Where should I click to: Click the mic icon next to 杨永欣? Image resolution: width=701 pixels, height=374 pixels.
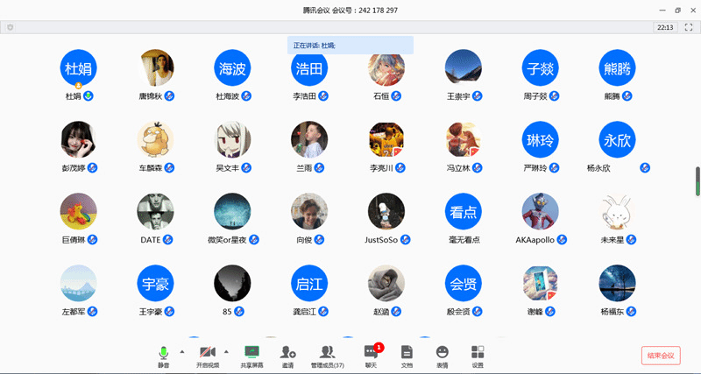[645, 167]
